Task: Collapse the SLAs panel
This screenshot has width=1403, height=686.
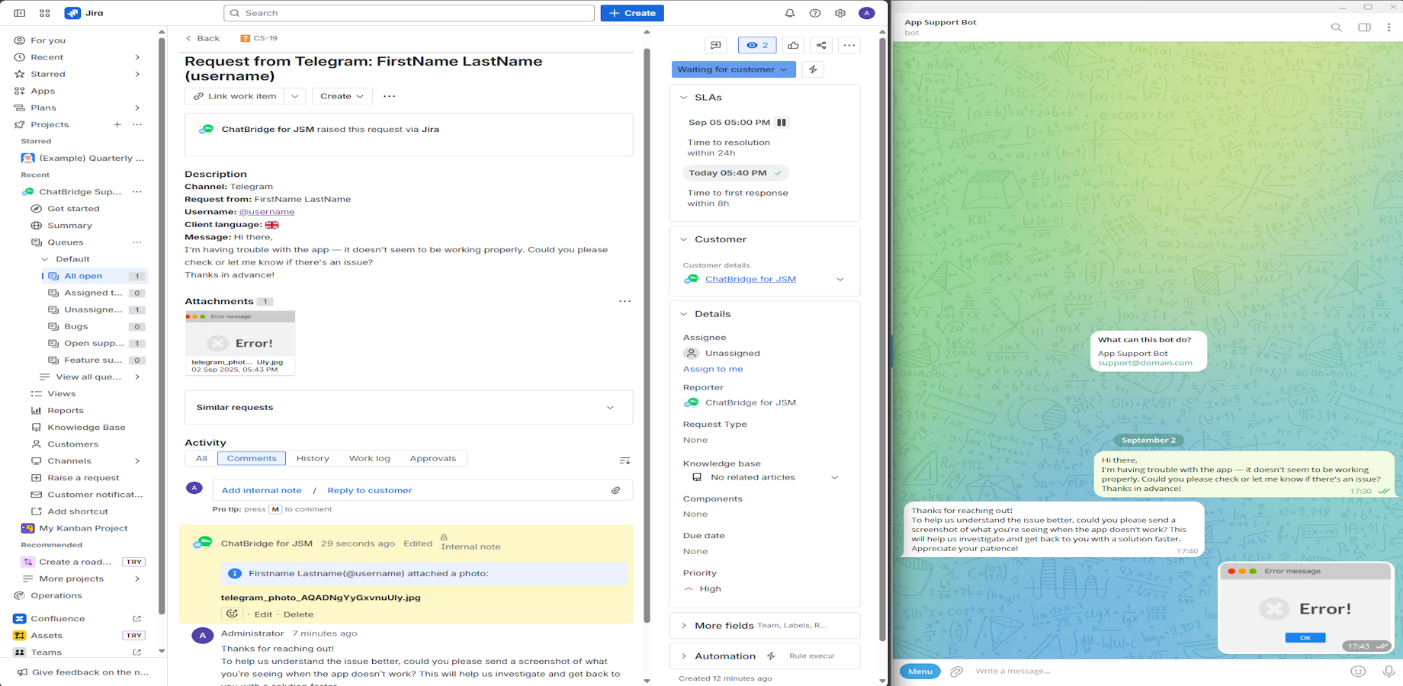Action: [x=684, y=98]
